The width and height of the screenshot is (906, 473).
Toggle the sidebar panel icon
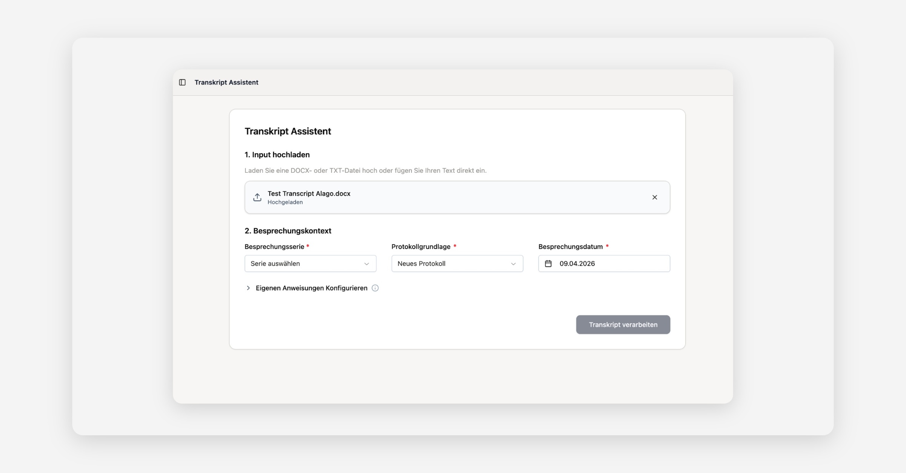(182, 82)
